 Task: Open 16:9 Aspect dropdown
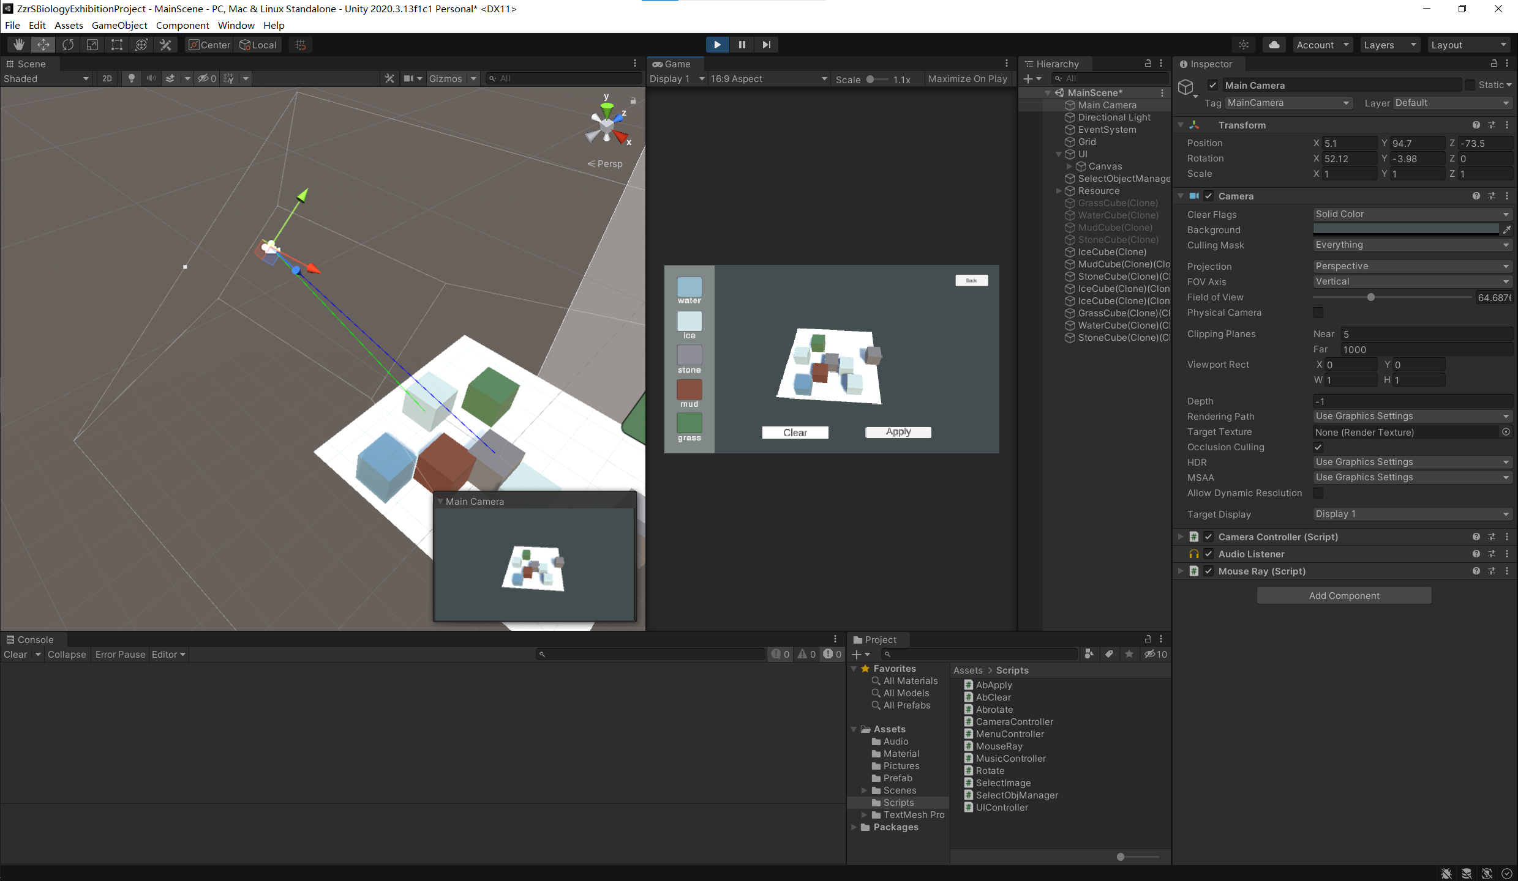point(768,79)
